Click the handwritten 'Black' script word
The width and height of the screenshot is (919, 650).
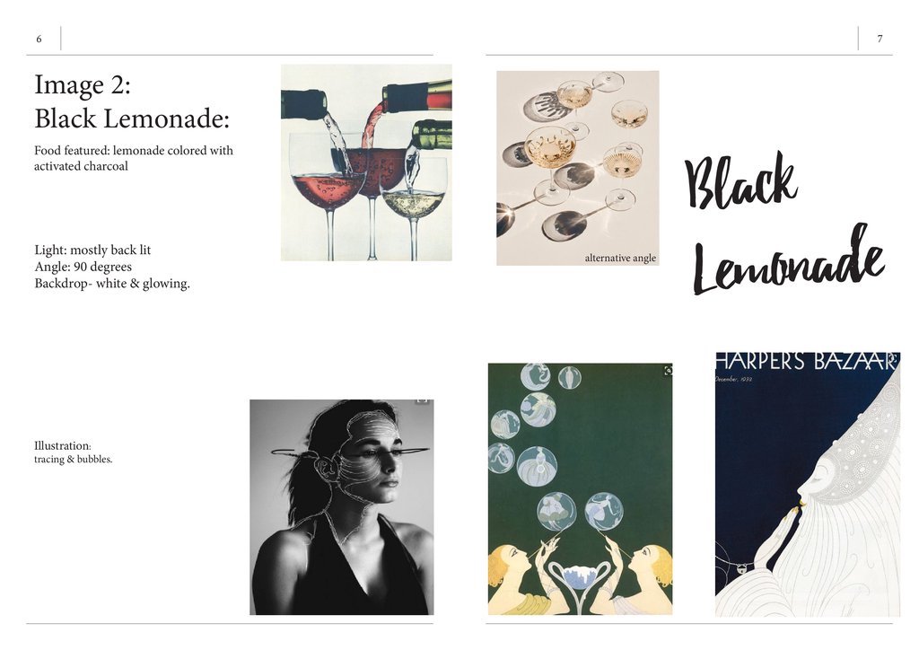click(741, 180)
